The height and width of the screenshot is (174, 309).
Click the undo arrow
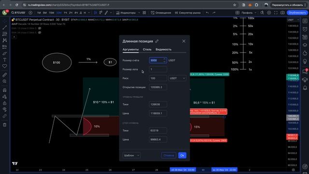pyautogui.click(x=207, y=13)
